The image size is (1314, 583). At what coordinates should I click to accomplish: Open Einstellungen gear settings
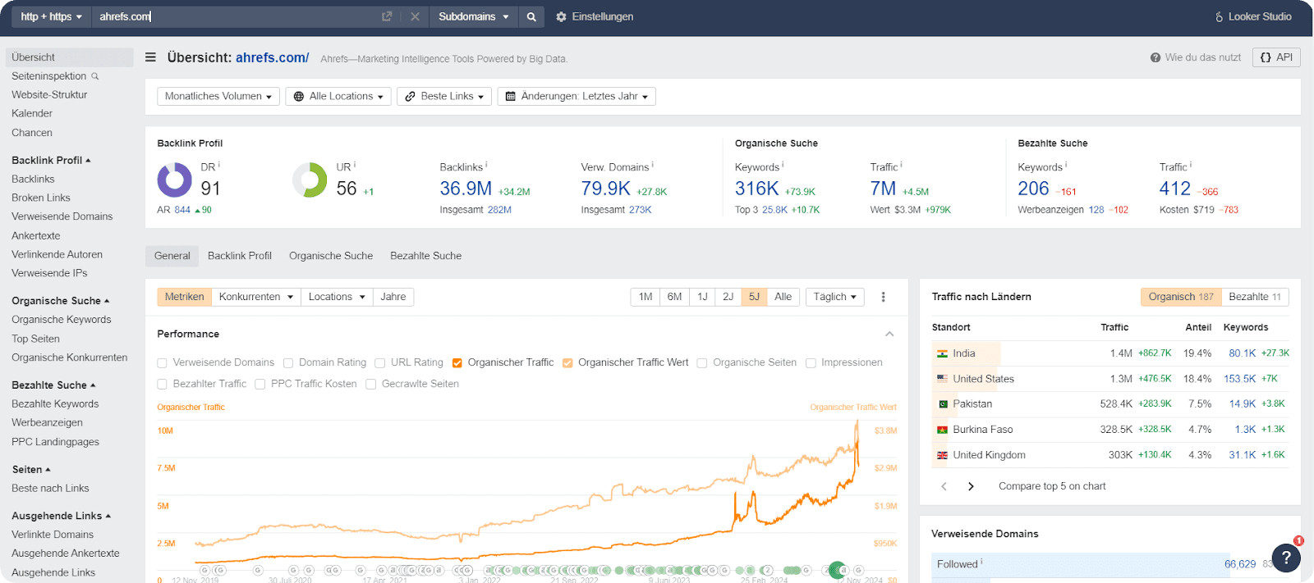pos(595,16)
